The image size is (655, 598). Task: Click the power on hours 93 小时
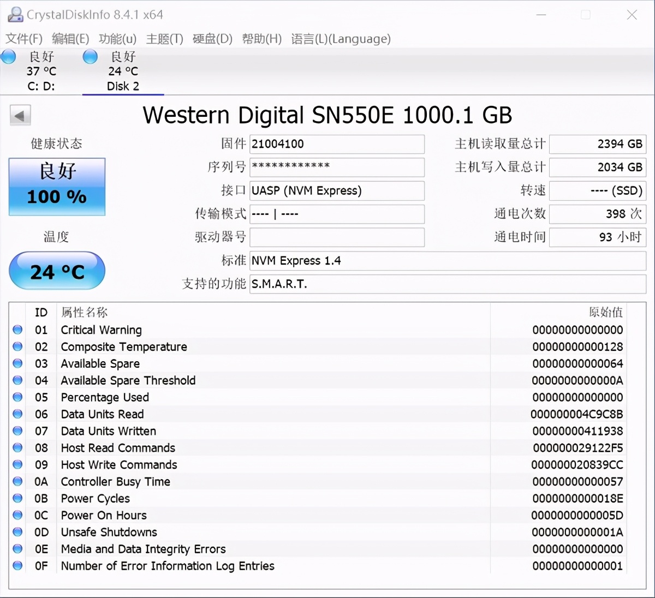pyautogui.click(x=598, y=237)
